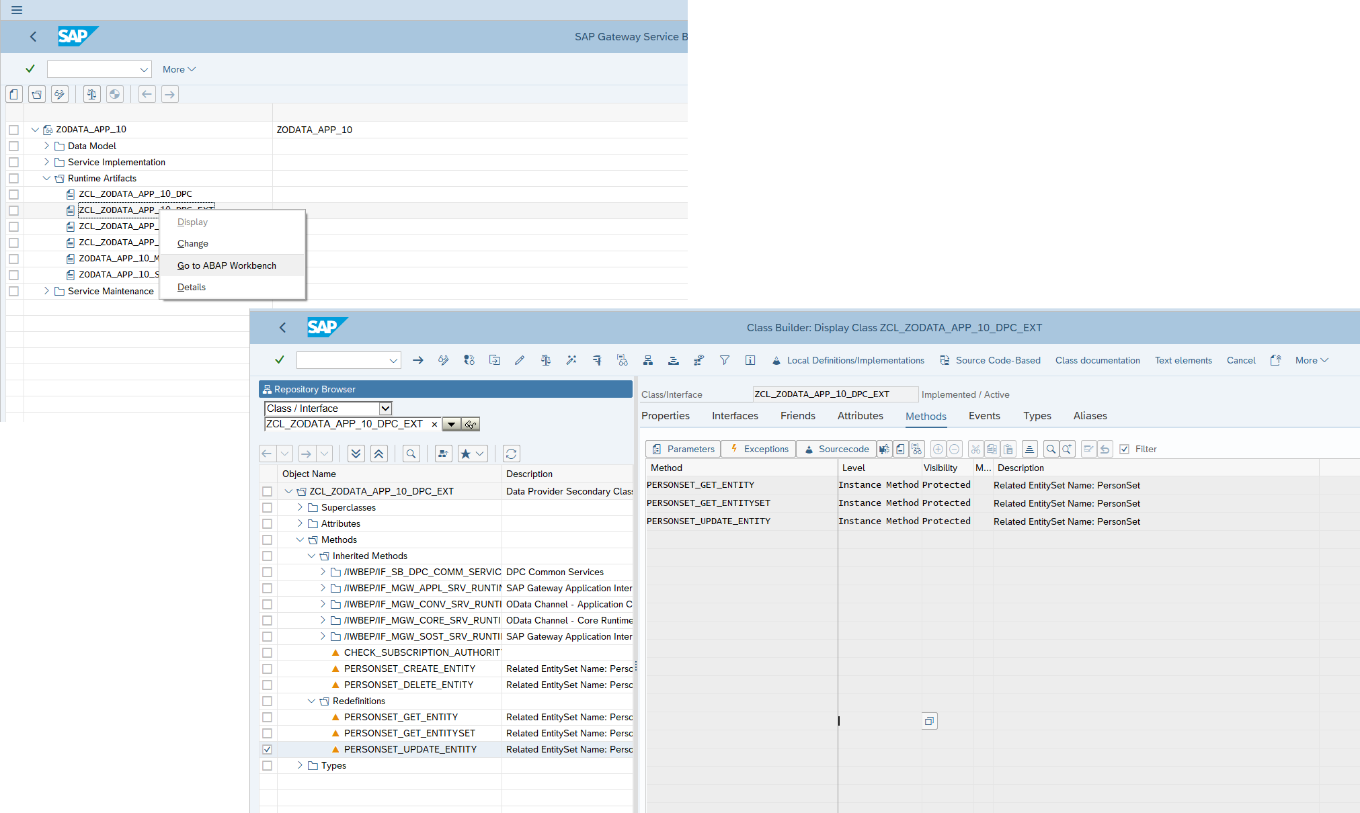1360x813 pixels.
Task: Confirm entry with green checkmark in Gateway window
Action: coord(30,69)
